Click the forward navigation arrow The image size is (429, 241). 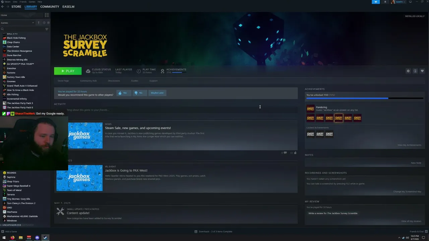(7, 7)
